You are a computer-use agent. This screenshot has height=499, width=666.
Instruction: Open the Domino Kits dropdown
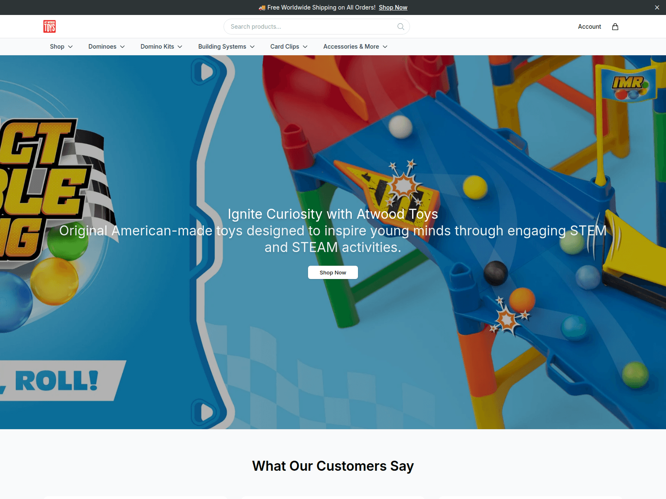162,47
